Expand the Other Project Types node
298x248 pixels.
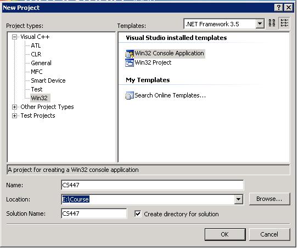coord(14,107)
